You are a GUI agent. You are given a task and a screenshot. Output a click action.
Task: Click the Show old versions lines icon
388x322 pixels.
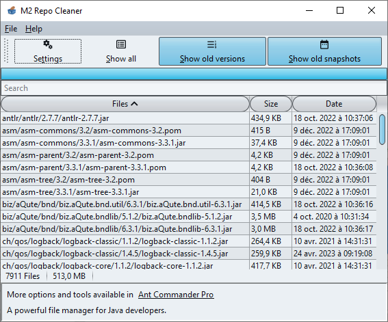(x=212, y=44)
